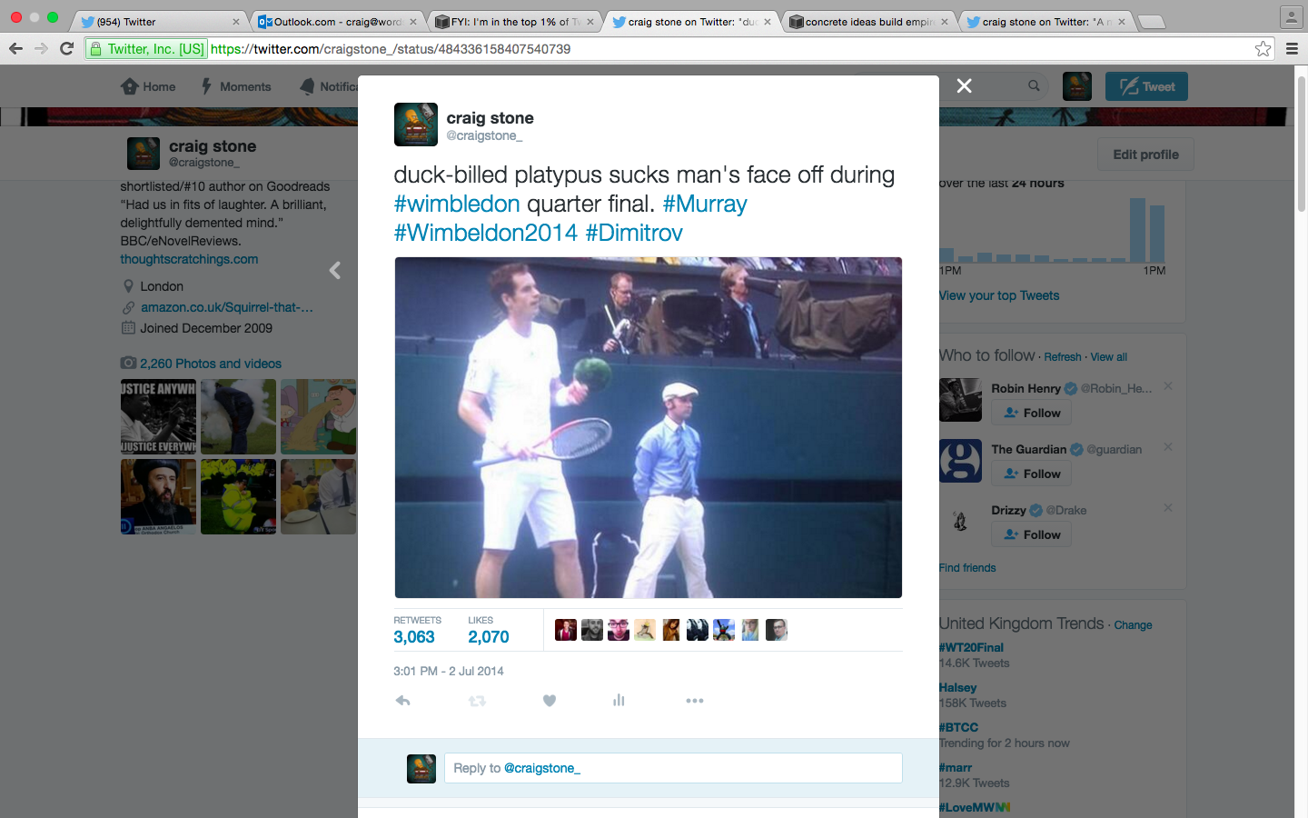Open Notifications
This screenshot has width=1308, height=818.
pyautogui.click(x=329, y=86)
